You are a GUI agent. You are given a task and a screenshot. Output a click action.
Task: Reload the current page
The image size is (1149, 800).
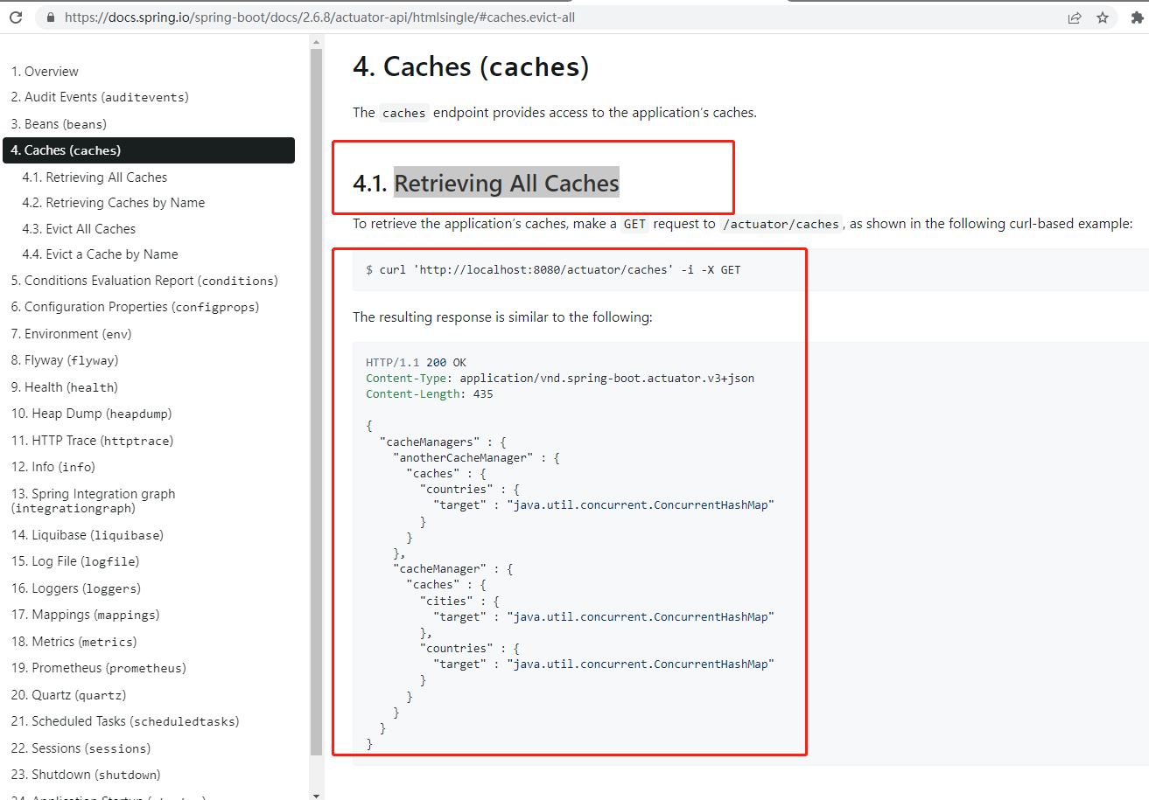click(x=15, y=17)
